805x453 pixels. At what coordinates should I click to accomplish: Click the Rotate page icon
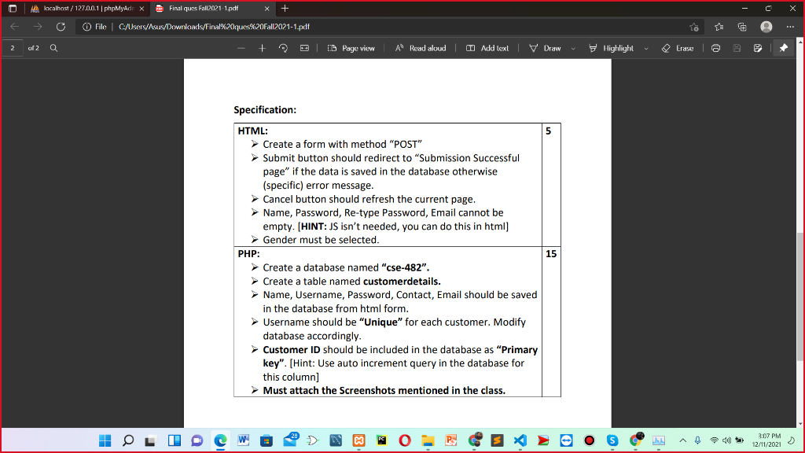(x=282, y=47)
